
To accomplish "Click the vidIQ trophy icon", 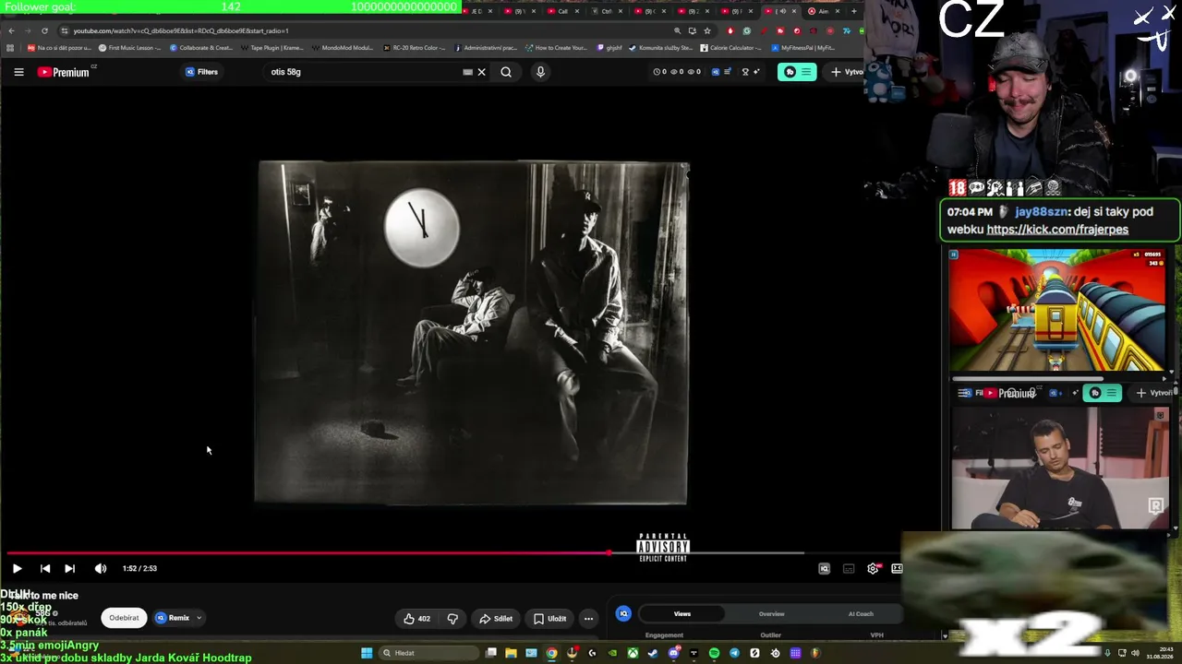I will coord(745,72).
